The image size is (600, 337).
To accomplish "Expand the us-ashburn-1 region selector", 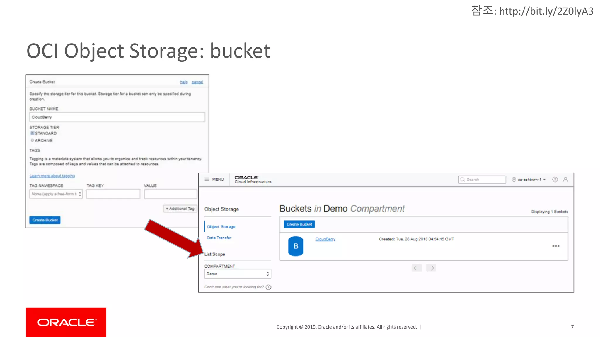I will 532,180.
